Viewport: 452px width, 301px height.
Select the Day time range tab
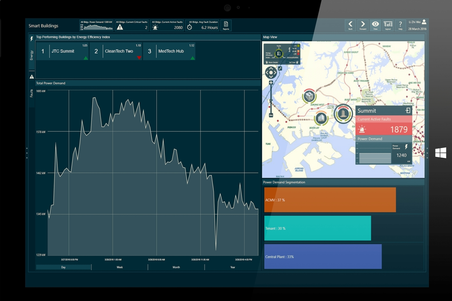(63, 267)
